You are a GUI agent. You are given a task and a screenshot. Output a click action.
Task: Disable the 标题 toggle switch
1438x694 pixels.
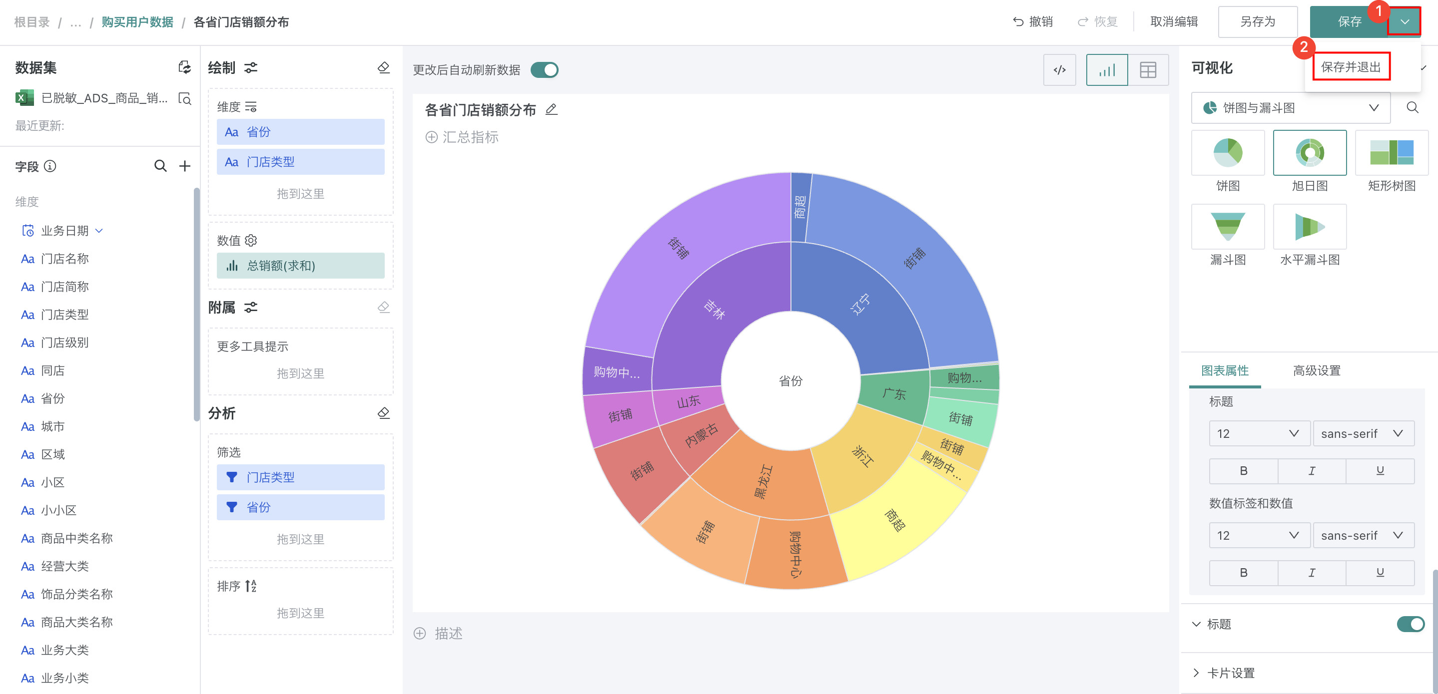point(1410,624)
